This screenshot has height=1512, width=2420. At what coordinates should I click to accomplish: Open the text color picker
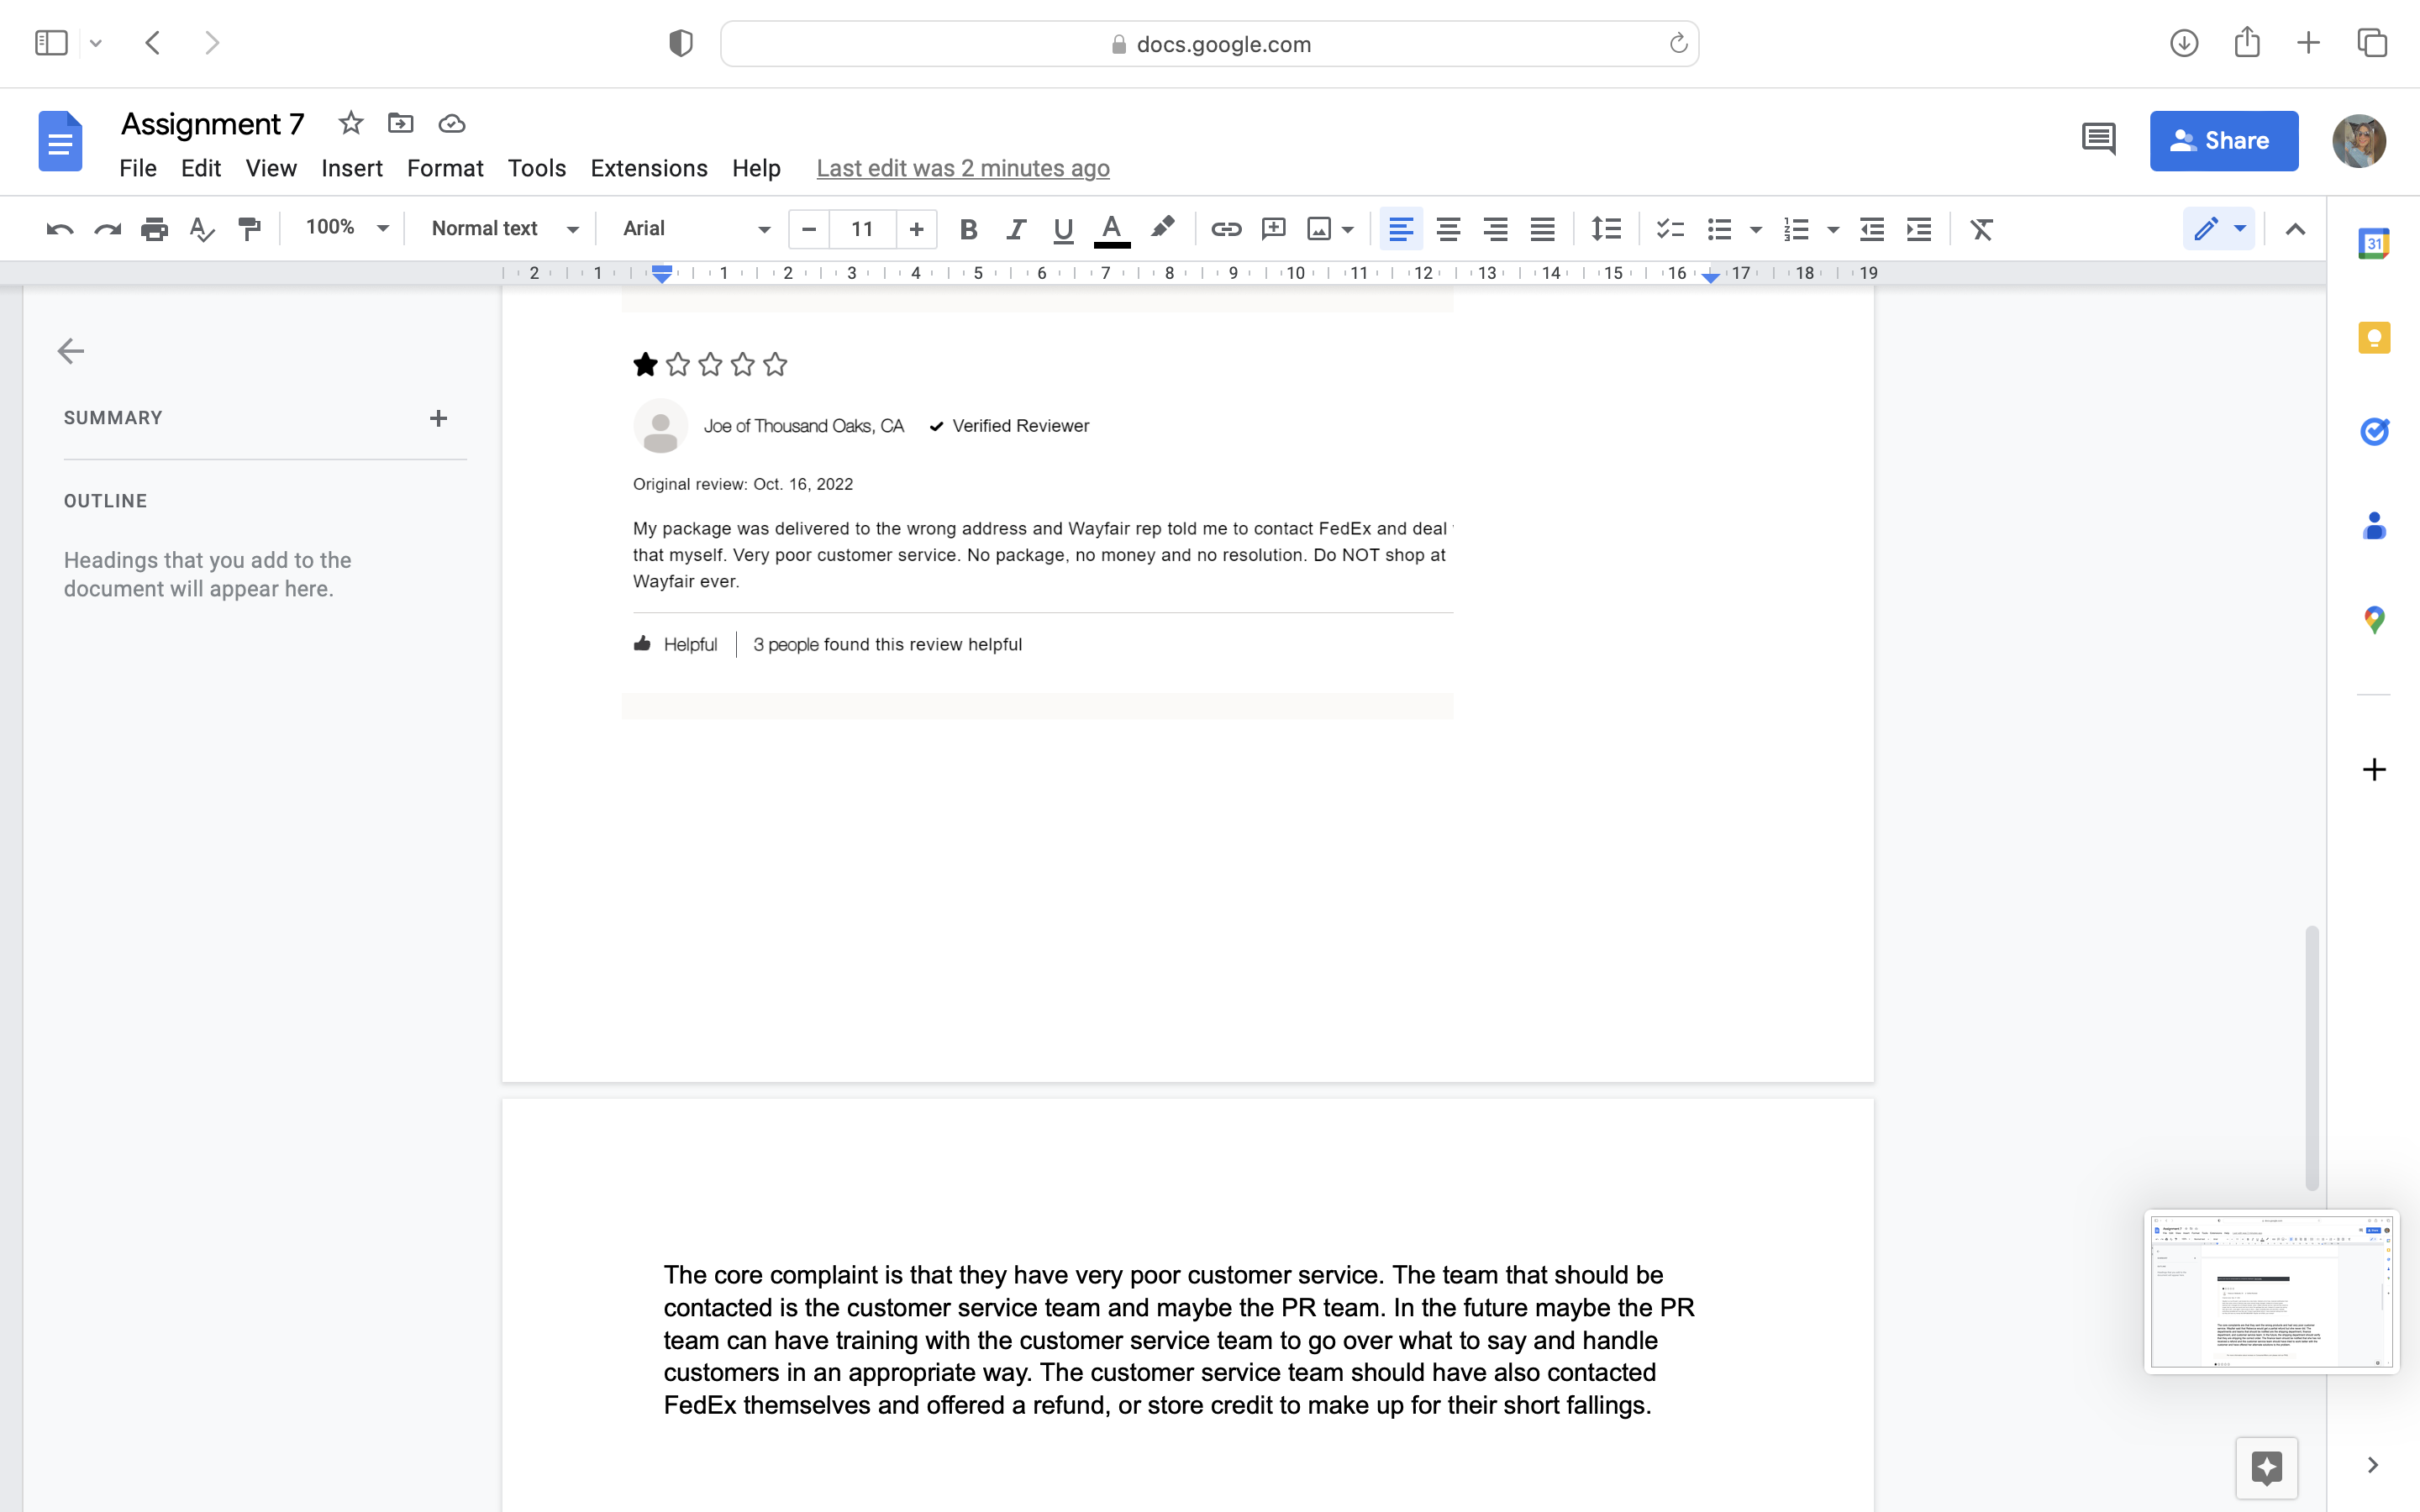pos(1112,229)
